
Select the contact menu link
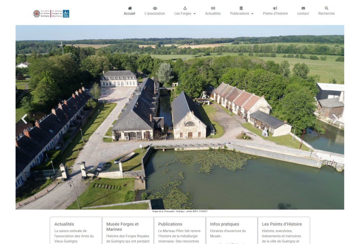coord(303,13)
